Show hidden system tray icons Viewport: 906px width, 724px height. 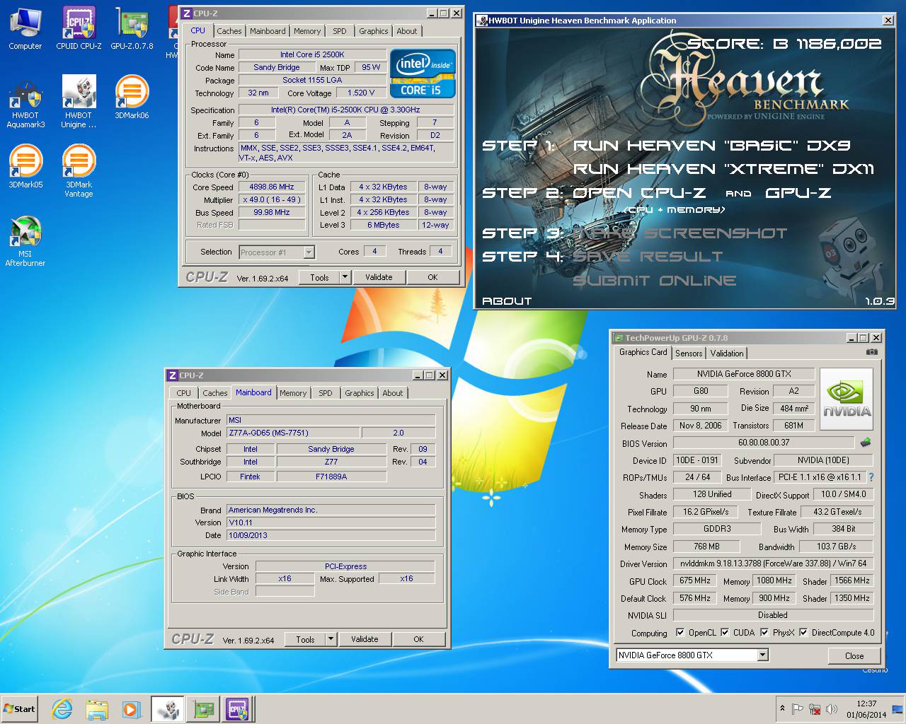782,708
